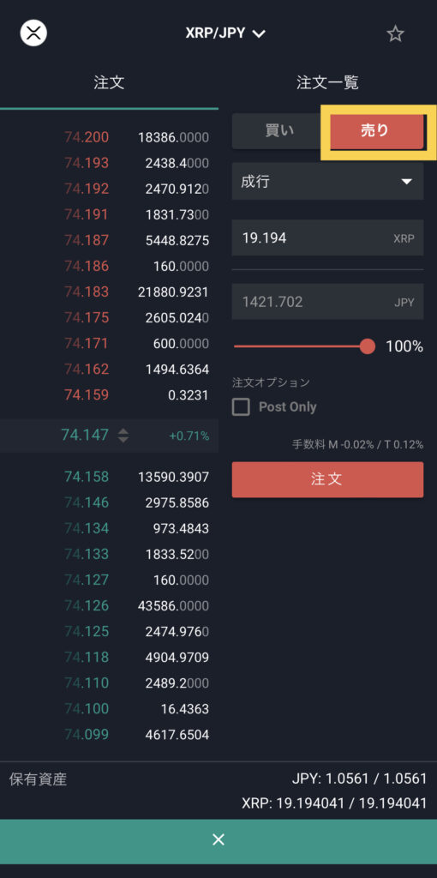437x878 pixels.
Task: Focus the XRP amount field showing 19.194
Action: (x=327, y=238)
